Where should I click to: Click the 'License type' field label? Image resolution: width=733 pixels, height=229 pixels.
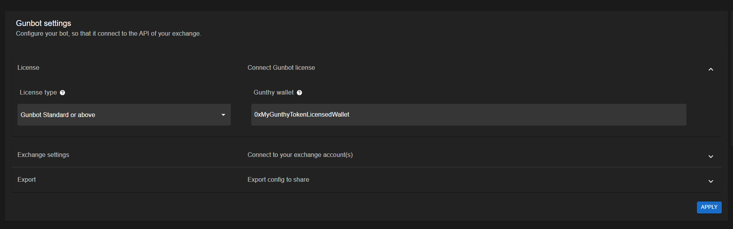click(38, 93)
